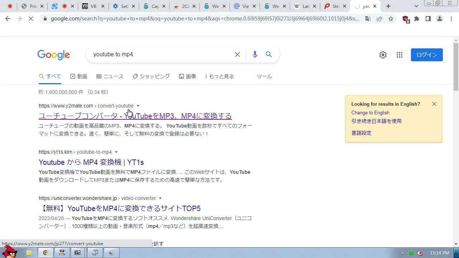Dismiss the English results notice

[x=434, y=104]
